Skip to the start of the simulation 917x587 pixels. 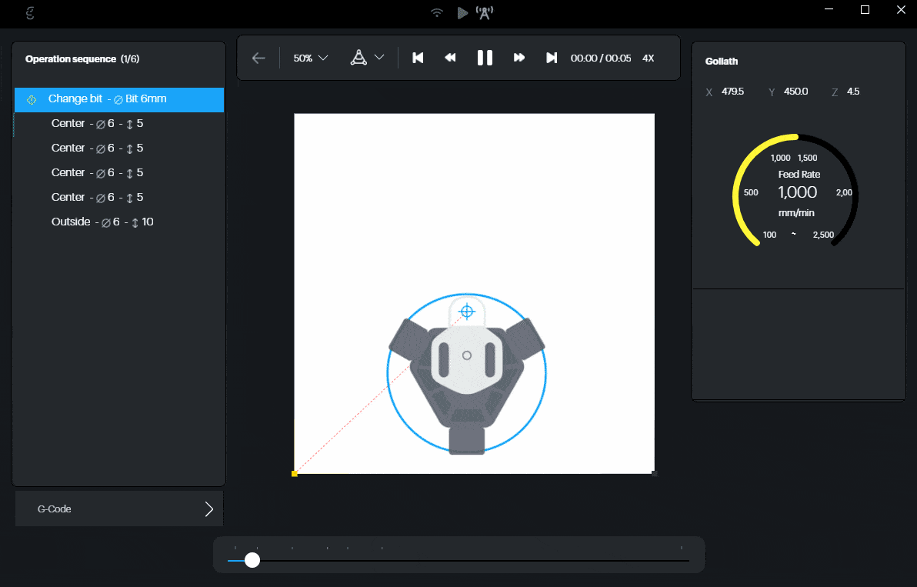418,58
